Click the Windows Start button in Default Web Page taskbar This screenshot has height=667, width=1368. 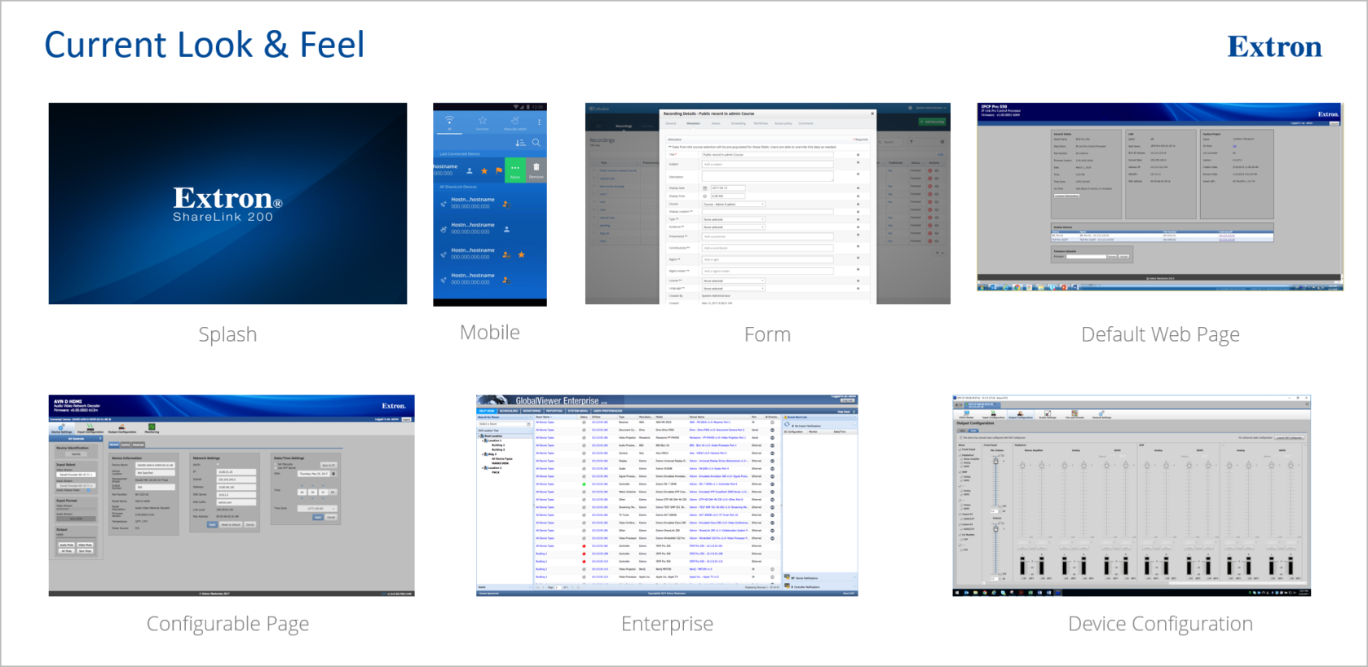point(982,287)
